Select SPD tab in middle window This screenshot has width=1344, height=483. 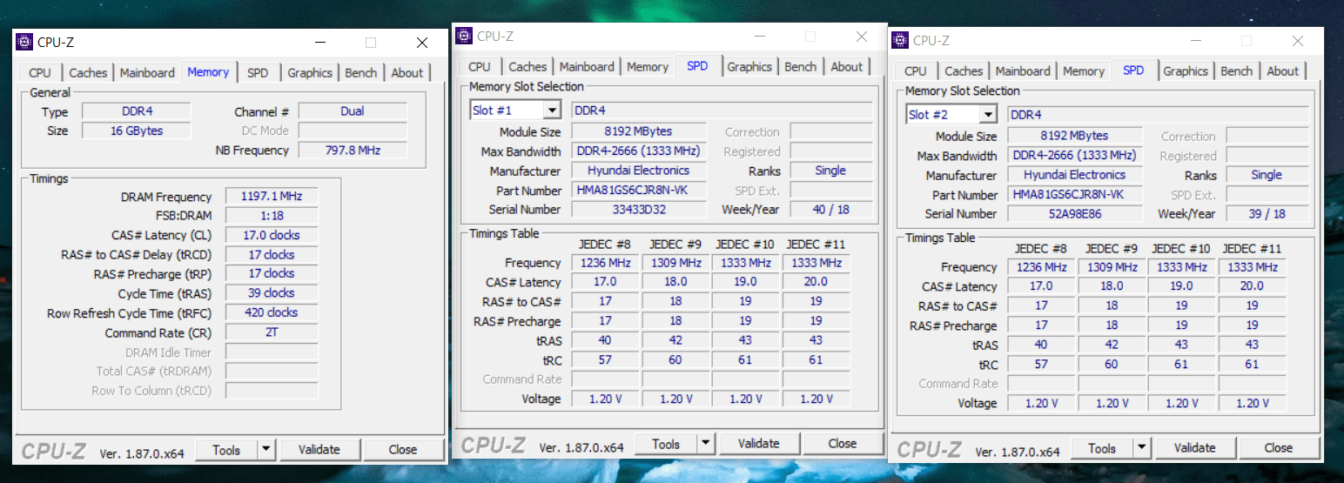[697, 66]
